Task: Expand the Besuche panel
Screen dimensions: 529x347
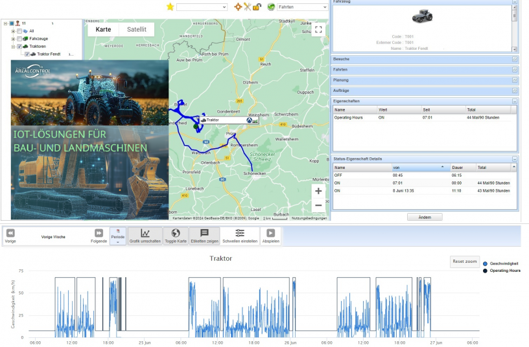Action: click(x=515, y=60)
